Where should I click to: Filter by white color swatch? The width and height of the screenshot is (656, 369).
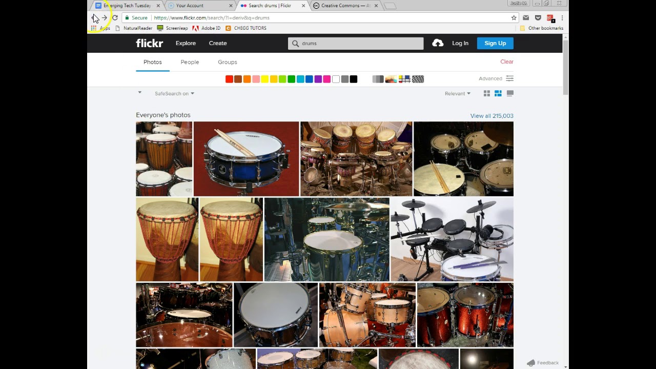pyautogui.click(x=336, y=79)
